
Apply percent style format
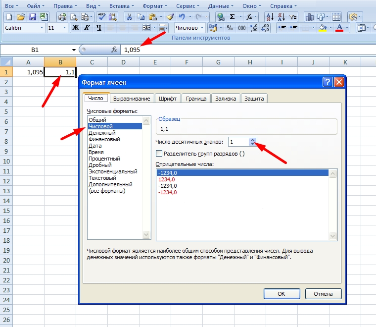[x=230, y=28]
